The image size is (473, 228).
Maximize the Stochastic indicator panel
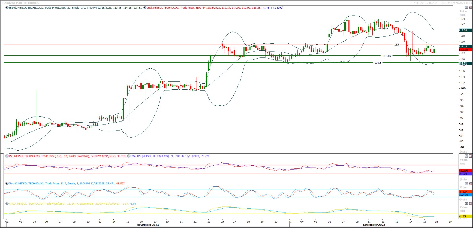466,184
